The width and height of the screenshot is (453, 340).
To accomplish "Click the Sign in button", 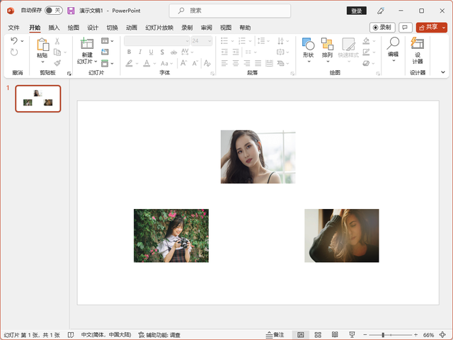I will [x=357, y=11].
